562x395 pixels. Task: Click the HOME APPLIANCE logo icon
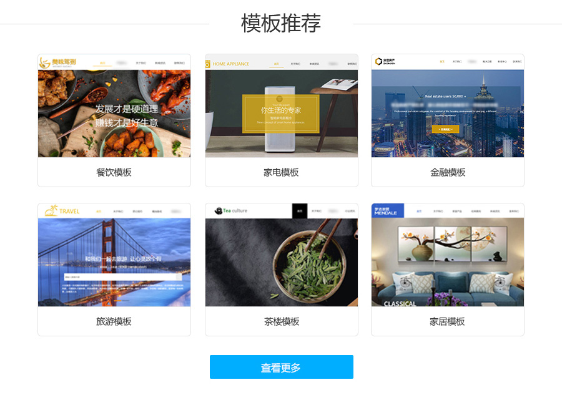pyautogui.click(x=207, y=64)
